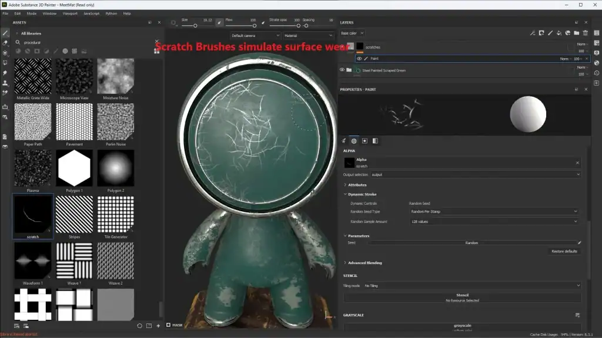Adjust the Flow slider
This screenshot has width=602, height=338.
(x=240, y=26)
